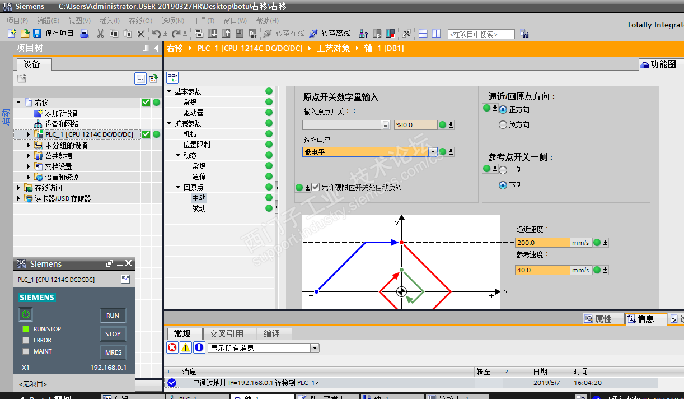
Task: Select 下侧 radio button
Action: (x=503, y=185)
